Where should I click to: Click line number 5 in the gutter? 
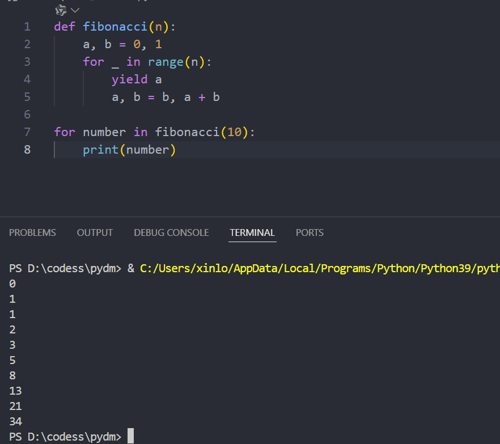click(27, 96)
